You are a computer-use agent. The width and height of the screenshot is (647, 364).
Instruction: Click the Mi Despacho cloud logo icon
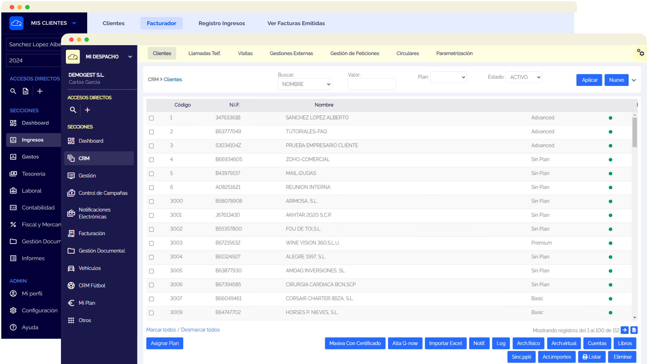click(73, 57)
